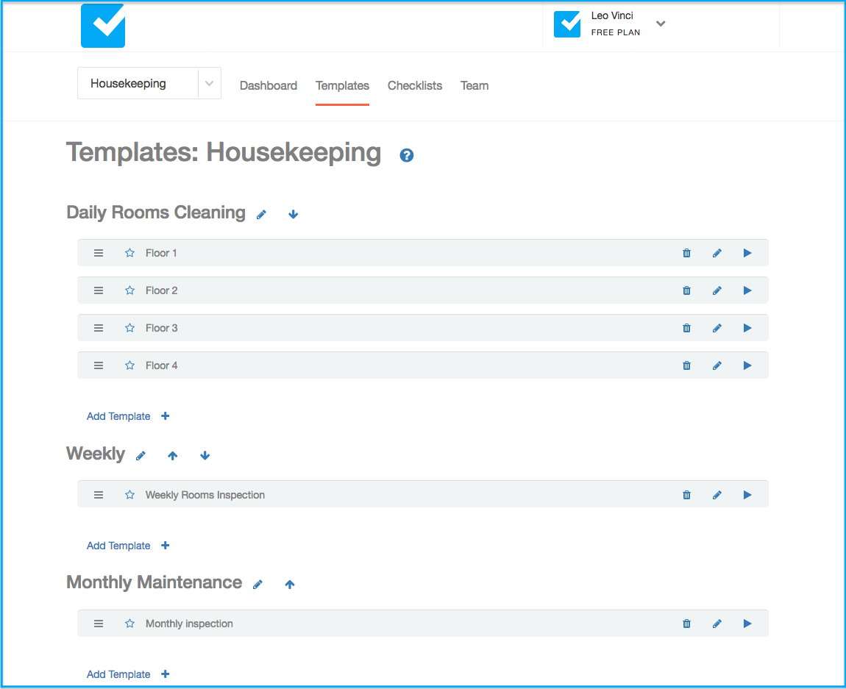Run Weekly Rooms Inspection template
This screenshot has height=689, width=846.
pos(747,495)
